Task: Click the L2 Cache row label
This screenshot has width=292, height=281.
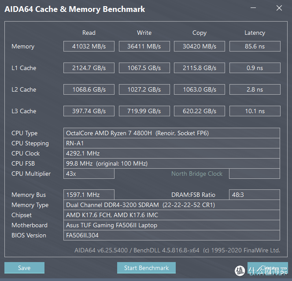Action: (x=24, y=89)
